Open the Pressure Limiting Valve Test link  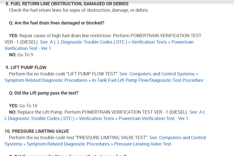pos(143,144)
